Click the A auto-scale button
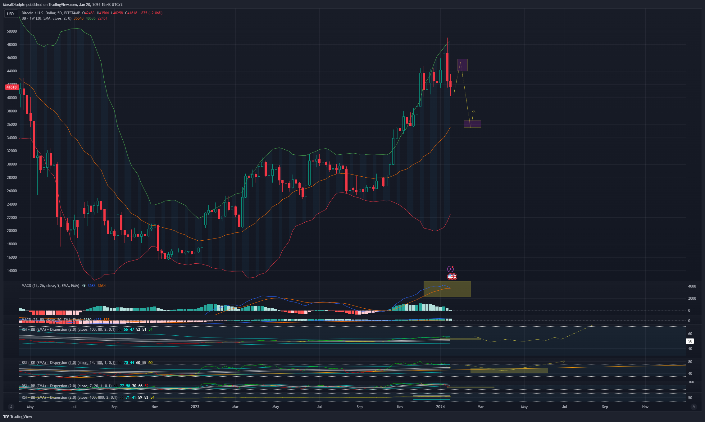 (694, 406)
